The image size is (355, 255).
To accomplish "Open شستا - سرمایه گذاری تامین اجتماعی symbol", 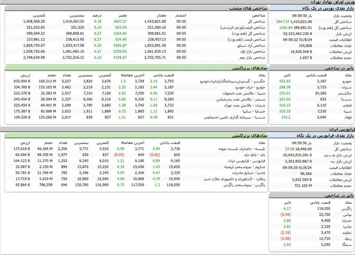I will 235,117.
